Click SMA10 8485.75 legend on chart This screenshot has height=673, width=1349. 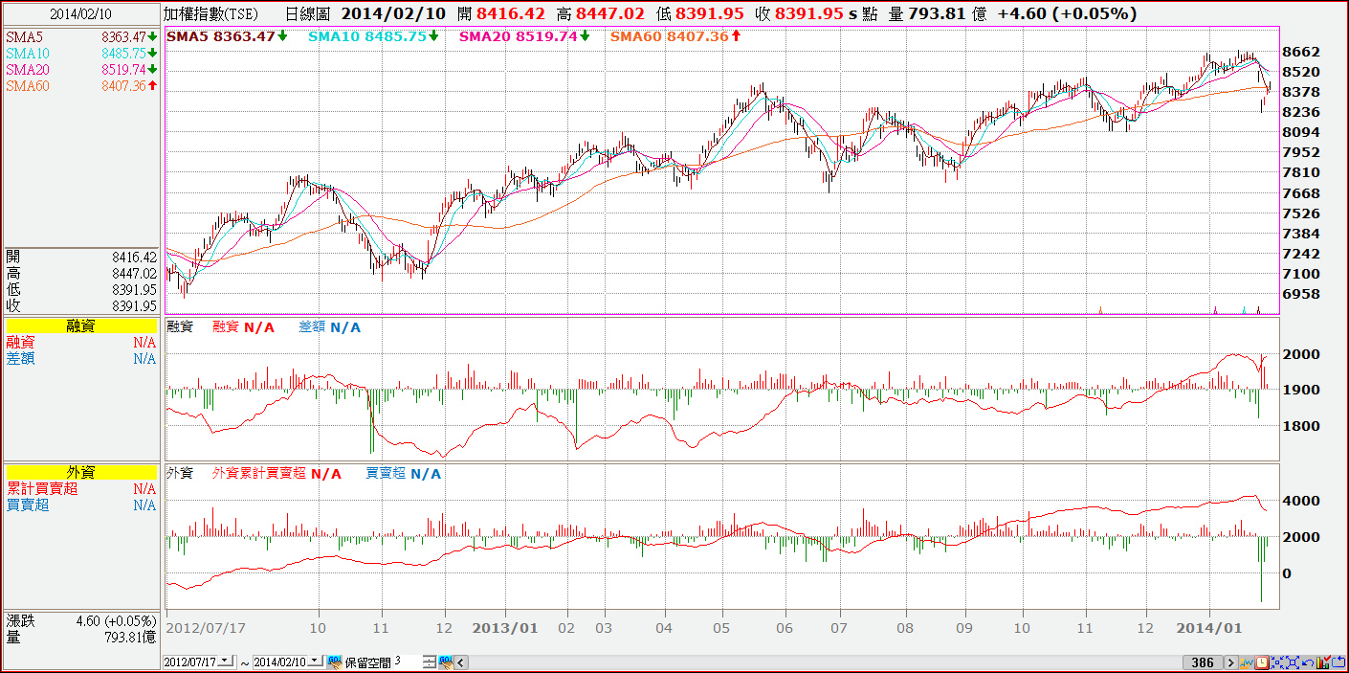(x=374, y=36)
